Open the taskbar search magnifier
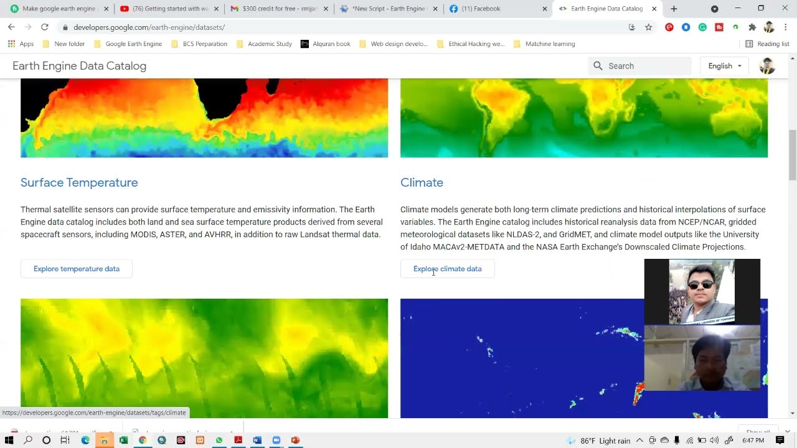 coord(28,440)
